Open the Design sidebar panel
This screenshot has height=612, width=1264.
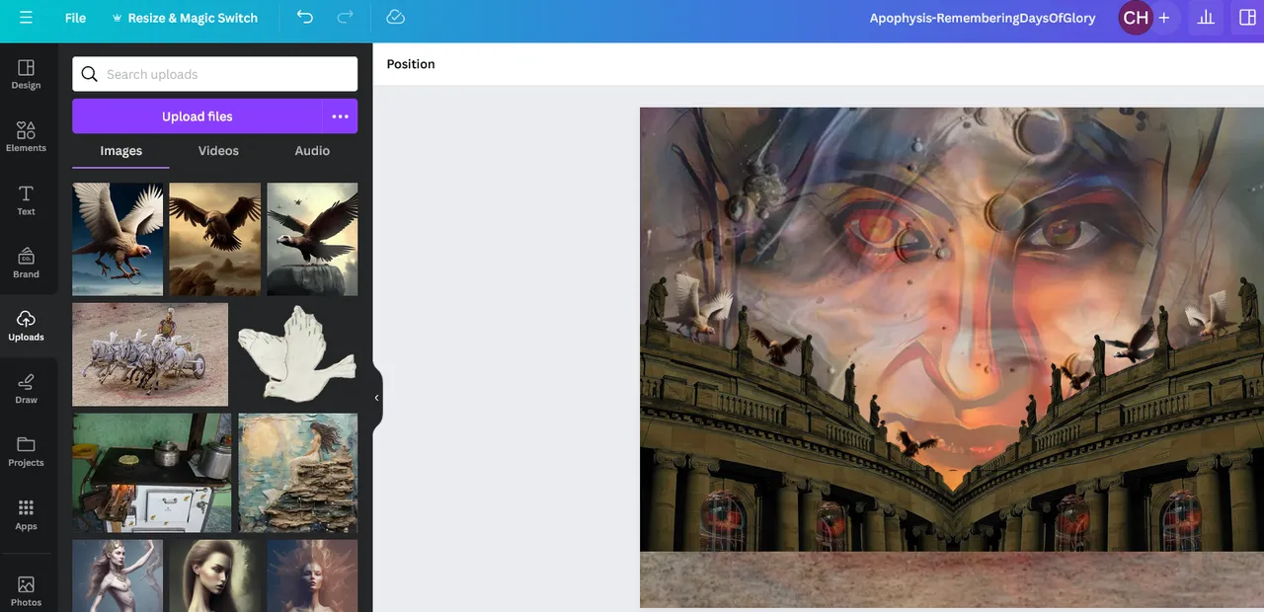[x=26, y=74]
